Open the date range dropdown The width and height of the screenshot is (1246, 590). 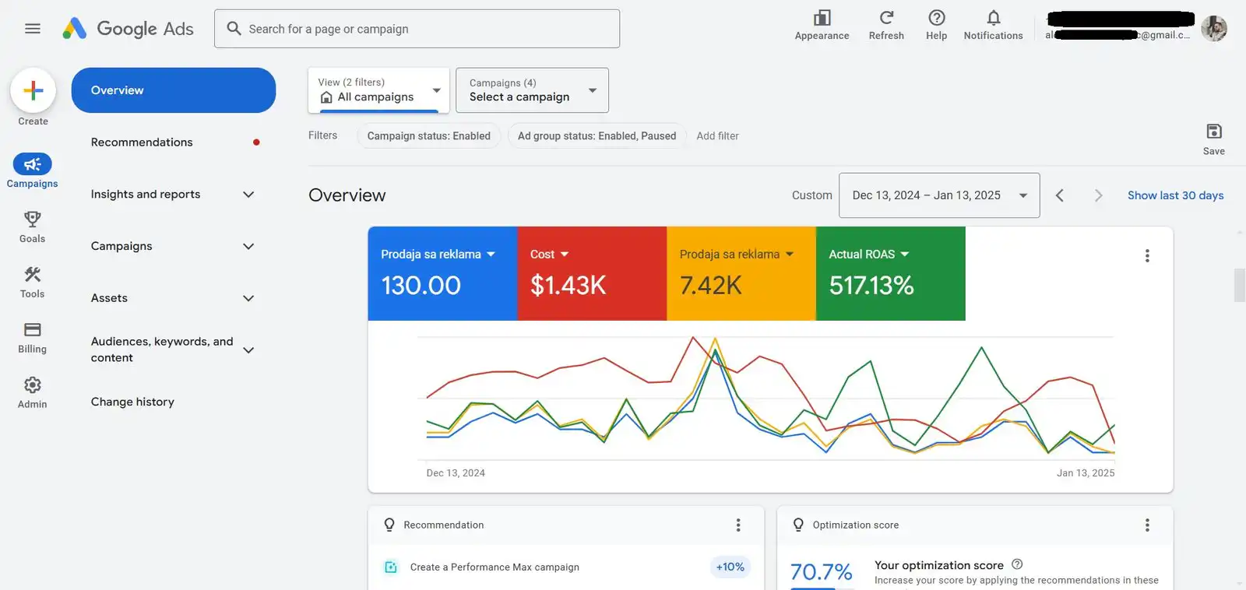(x=938, y=195)
